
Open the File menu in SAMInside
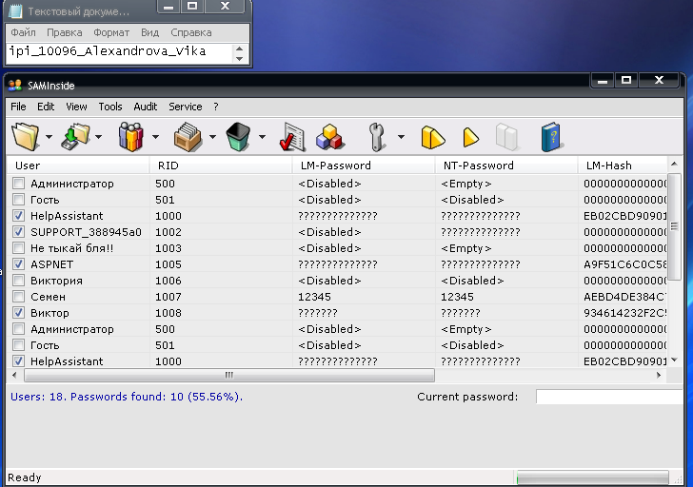point(18,107)
